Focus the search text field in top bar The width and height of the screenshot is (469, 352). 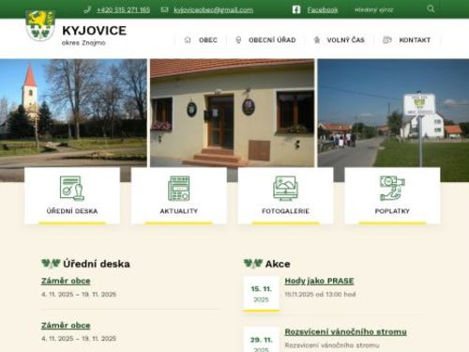(387, 9)
